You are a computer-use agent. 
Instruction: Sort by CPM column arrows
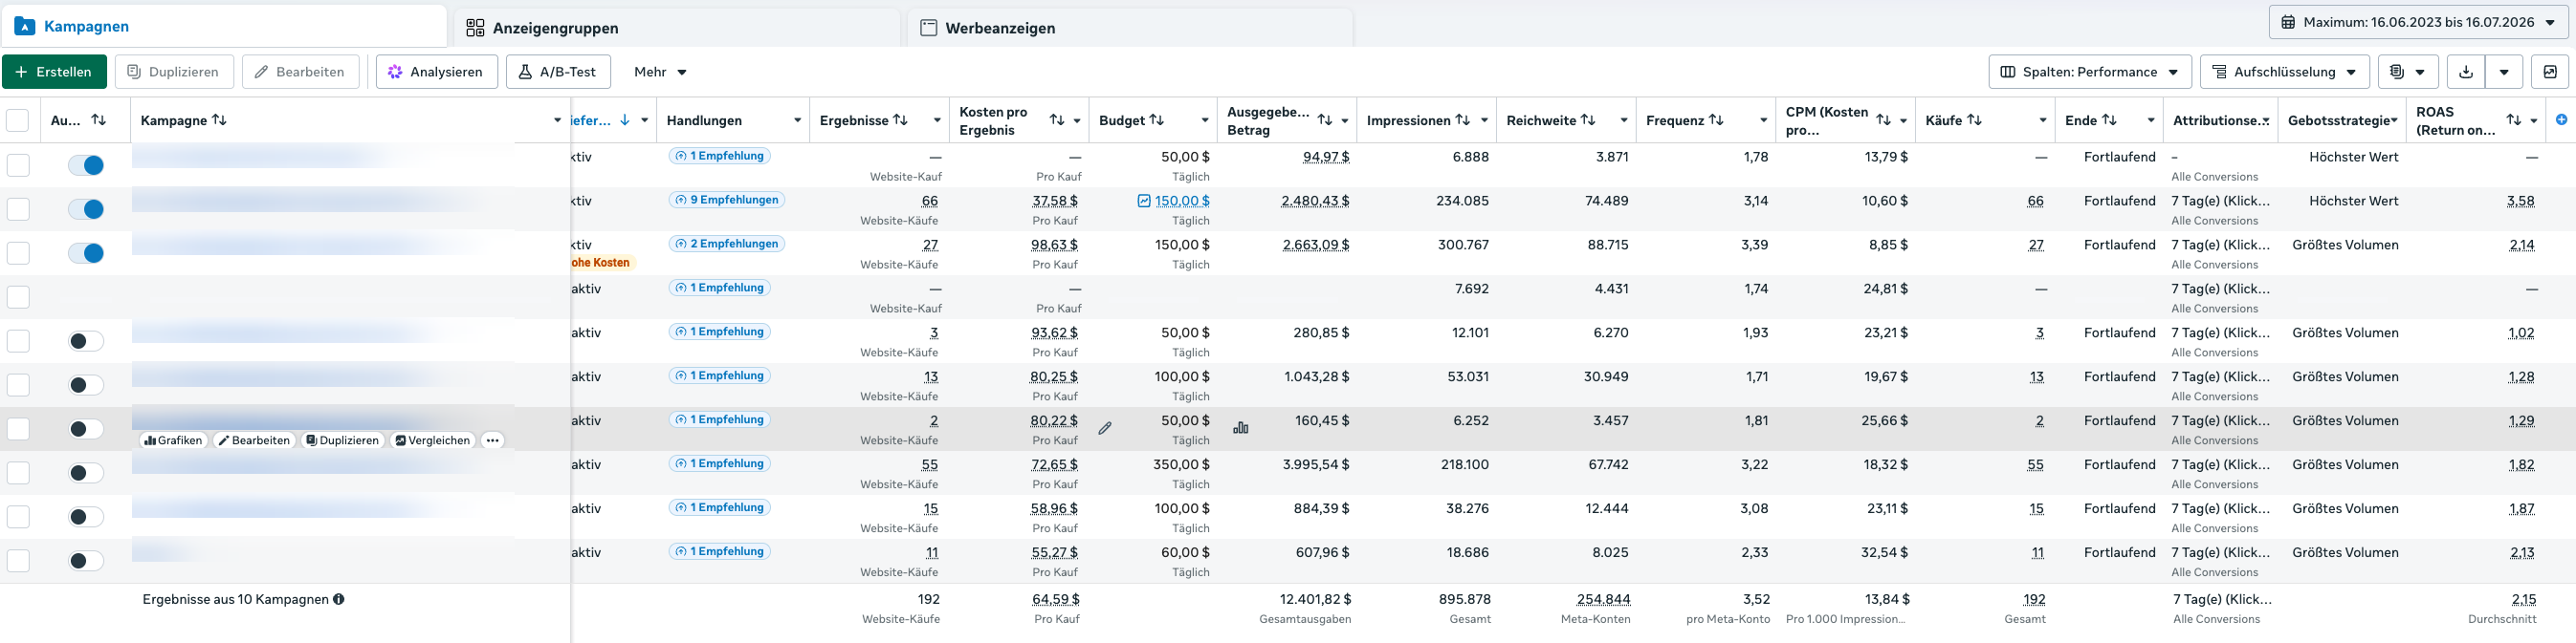tap(1884, 119)
